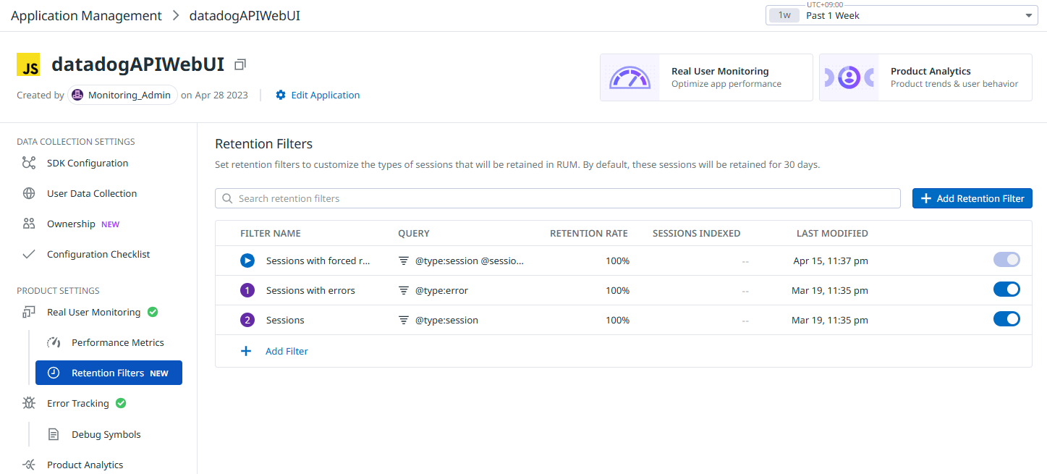Open the Past 1 Week time range dropdown
This screenshot has width=1047, height=474.
(x=902, y=15)
